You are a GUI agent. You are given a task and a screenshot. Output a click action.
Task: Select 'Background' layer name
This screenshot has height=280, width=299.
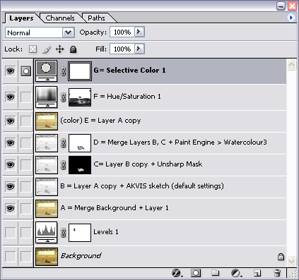pos(81,256)
